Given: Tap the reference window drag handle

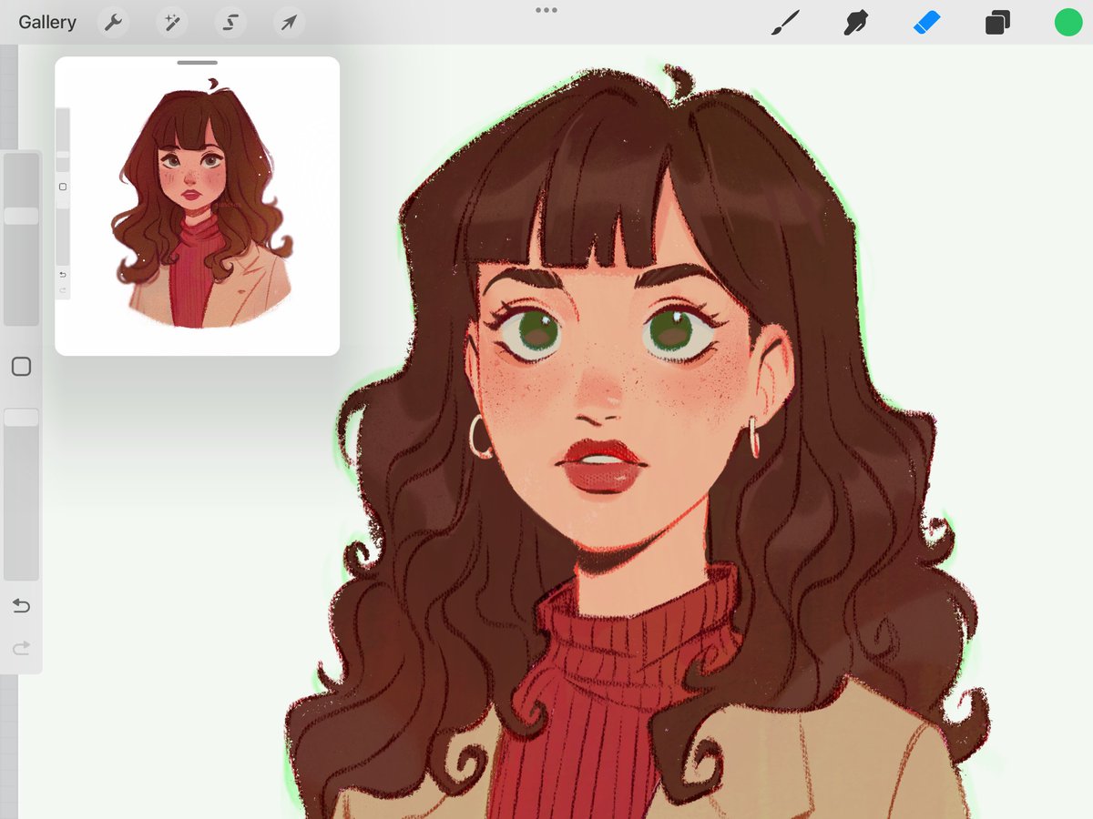Looking at the screenshot, I should coord(198,63).
